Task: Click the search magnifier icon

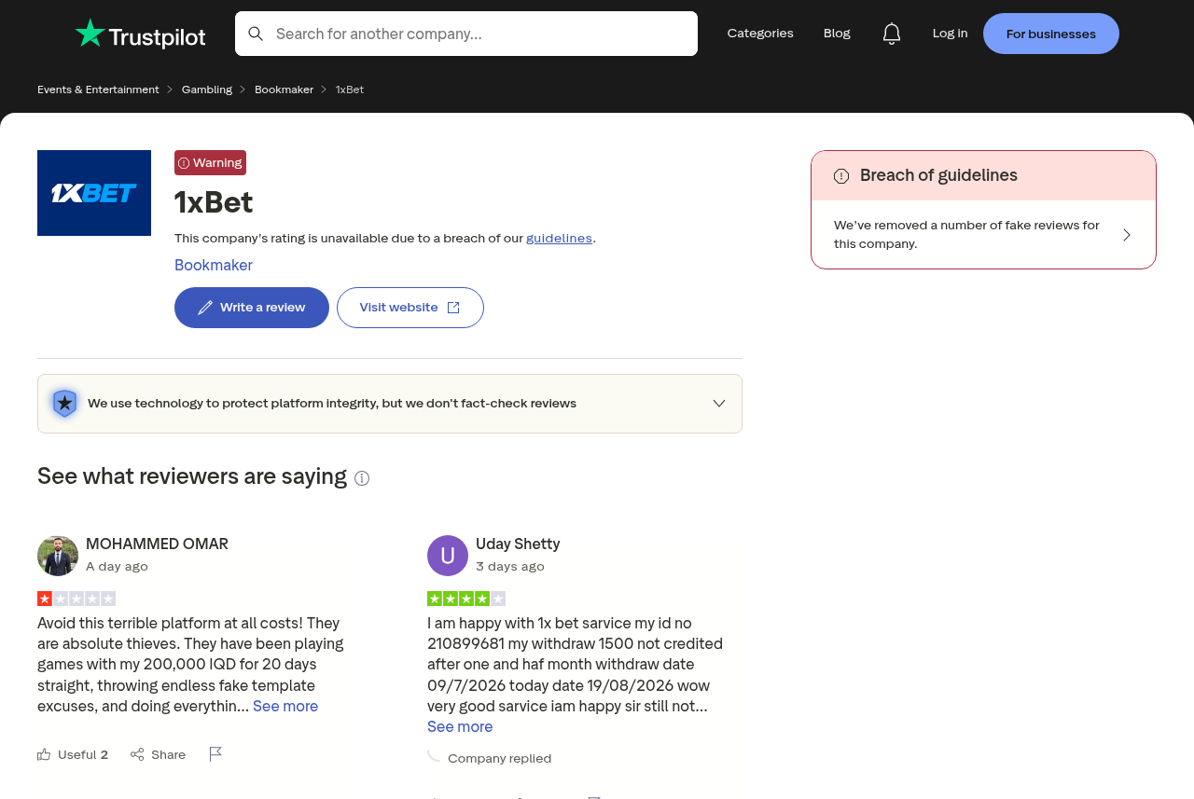Action: click(x=256, y=34)
